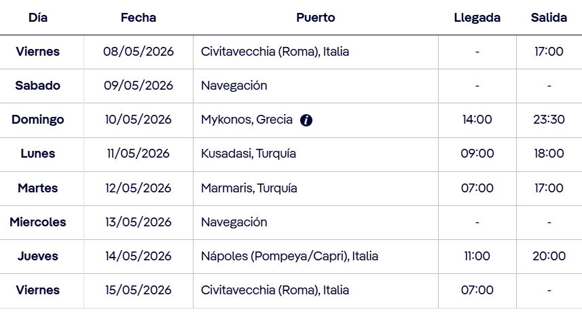Click the date 10/05/2026
Screen dimensions: 582x314
coord(139,120)
